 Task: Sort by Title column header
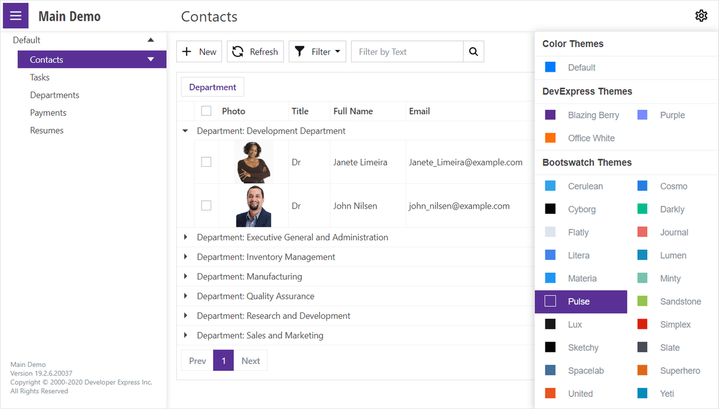pyautogui.click(x=300, y=111)
